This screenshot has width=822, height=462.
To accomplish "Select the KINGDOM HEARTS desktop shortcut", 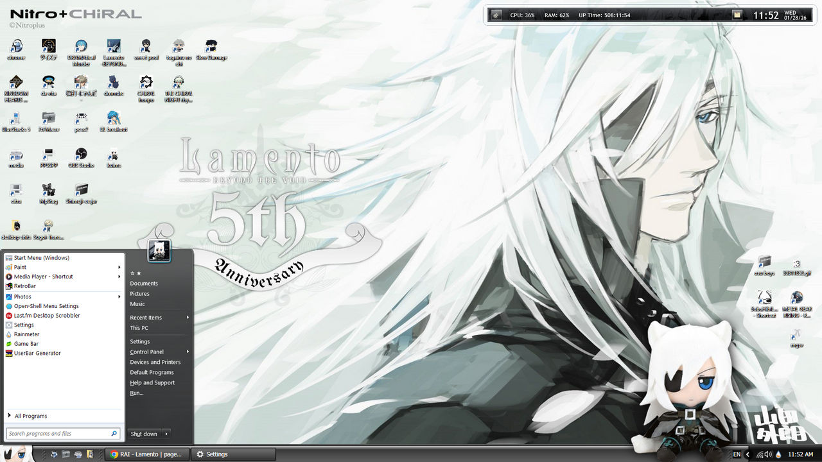I will 16,88.
